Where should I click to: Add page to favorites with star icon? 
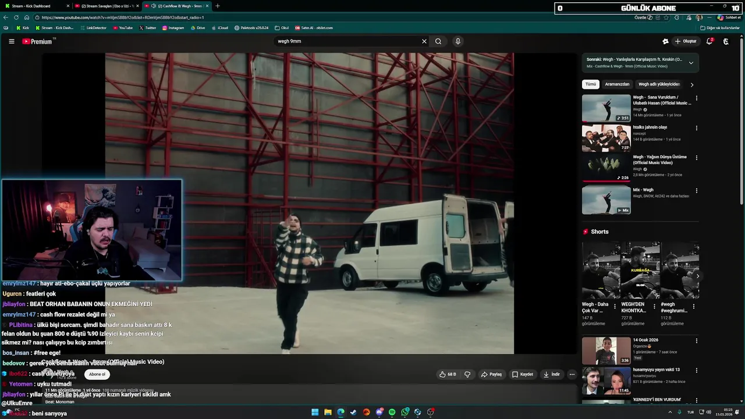point(666,17)
